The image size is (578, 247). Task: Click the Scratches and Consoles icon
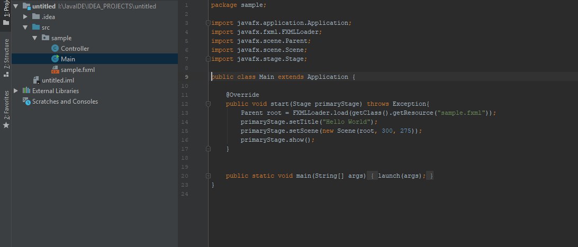point(26,101)
